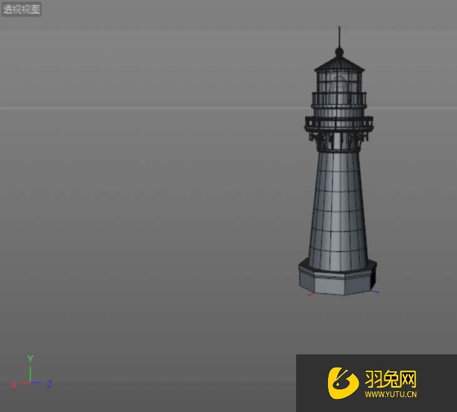Click the 透视视图 viewport label

point(21,9)
